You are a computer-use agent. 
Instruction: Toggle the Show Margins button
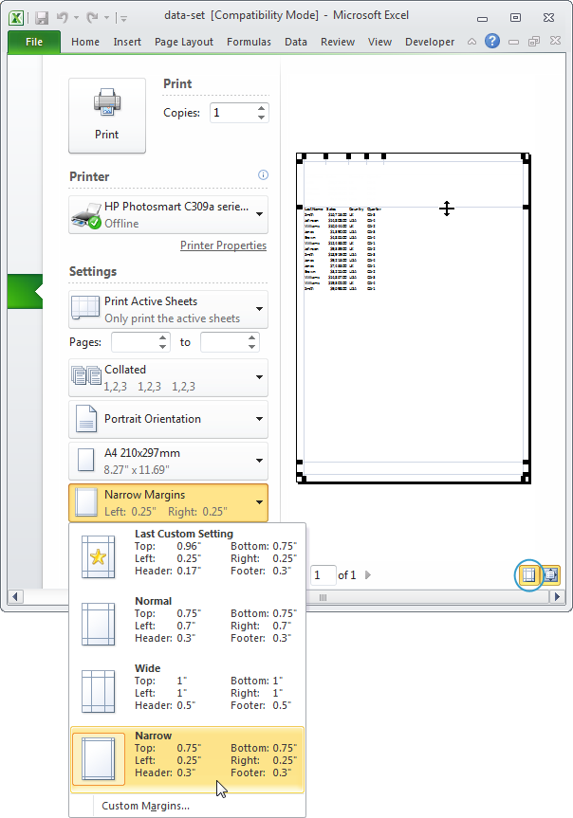click(529, 574)
